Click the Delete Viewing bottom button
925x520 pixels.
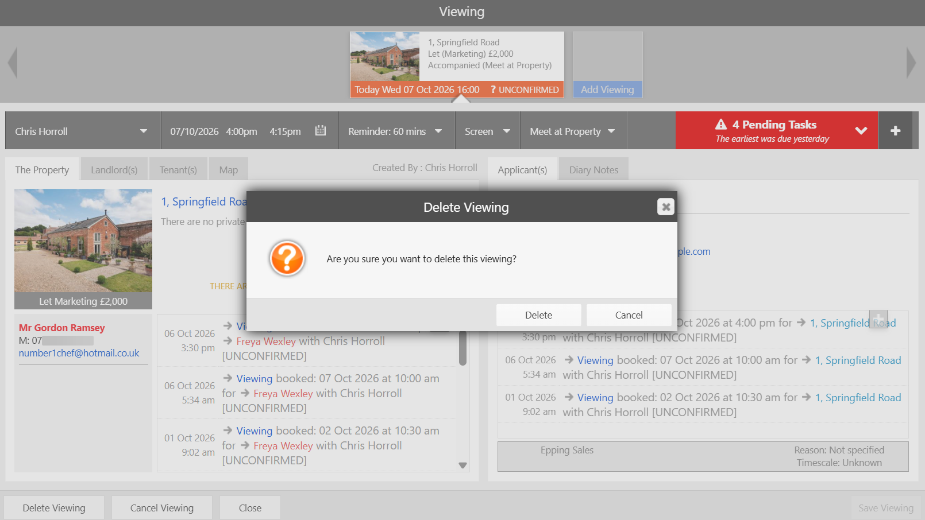[x=54, y=508]
